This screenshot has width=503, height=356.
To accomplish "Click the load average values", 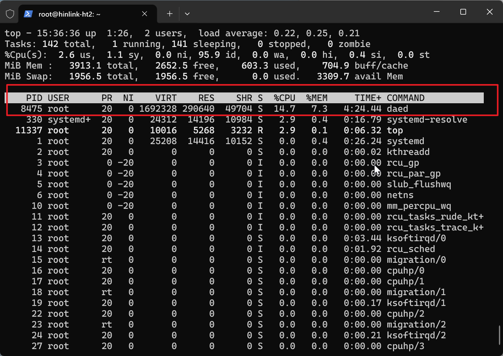I will click(x=317, y=33).
